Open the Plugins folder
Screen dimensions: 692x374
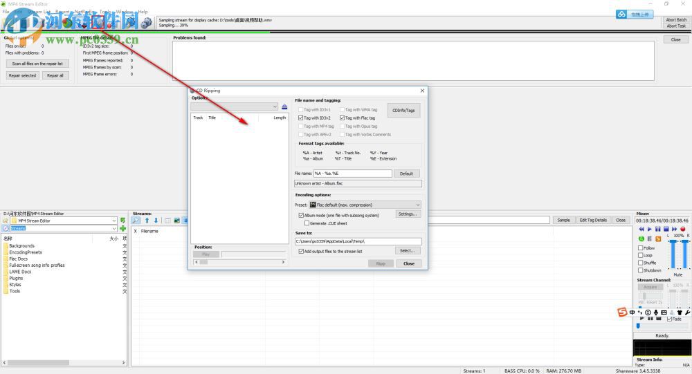click(x=16, y=279)
